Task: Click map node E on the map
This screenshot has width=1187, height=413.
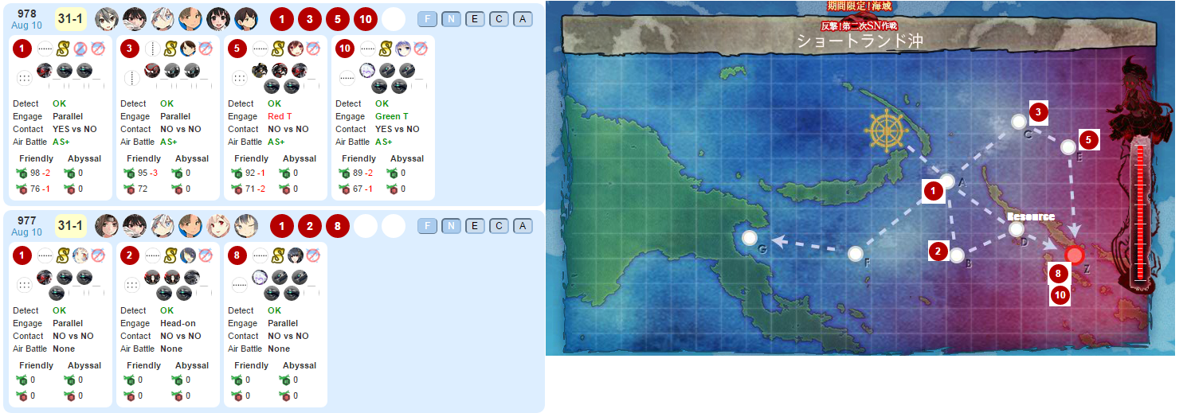Action: 1068,146
